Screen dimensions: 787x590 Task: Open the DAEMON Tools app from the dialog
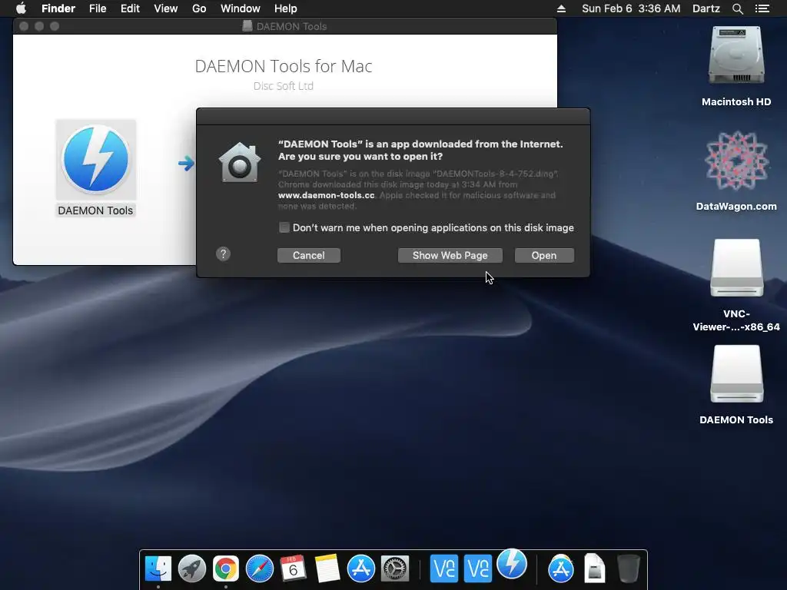pos(544,255)
